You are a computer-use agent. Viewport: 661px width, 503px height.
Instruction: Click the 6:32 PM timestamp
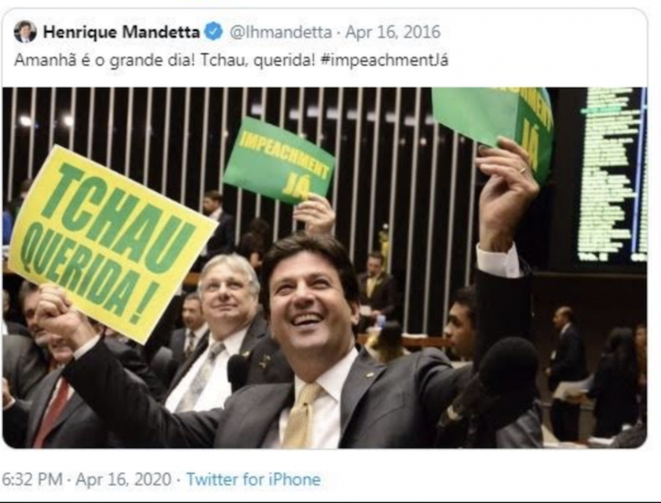click(33, 480)
